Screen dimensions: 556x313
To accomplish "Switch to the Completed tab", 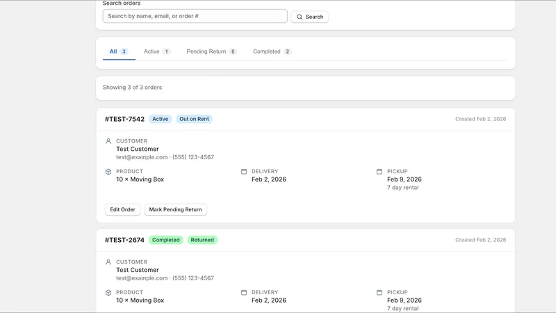I will [x=272, y=51].
